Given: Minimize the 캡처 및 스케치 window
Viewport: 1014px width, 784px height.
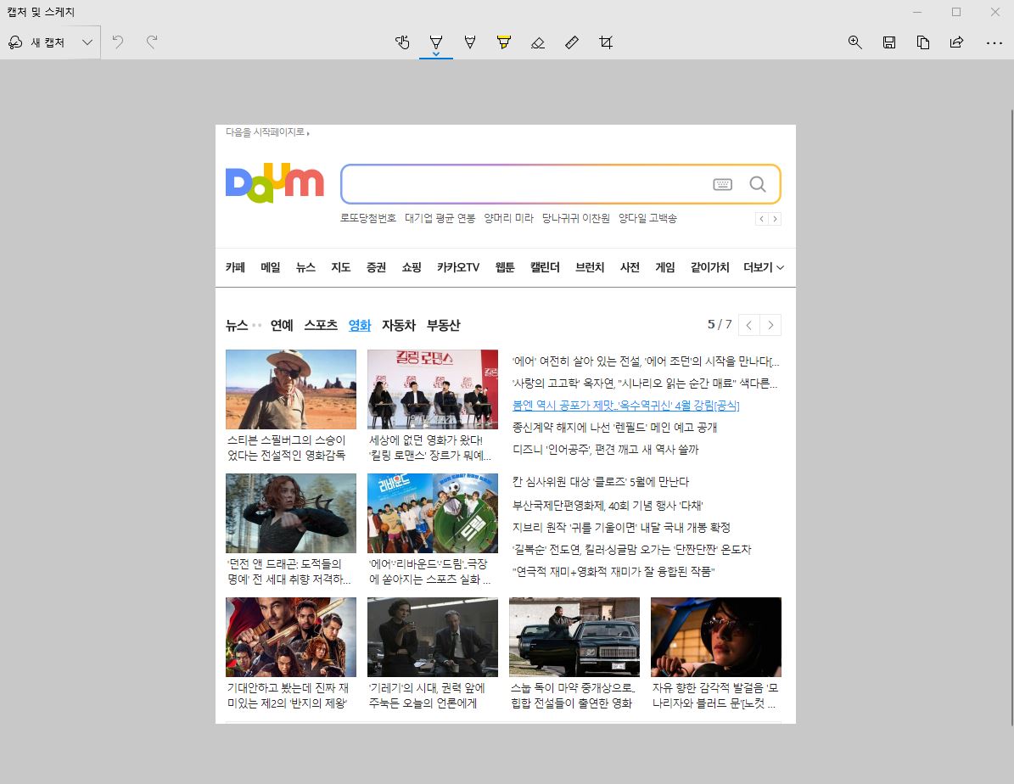Looking at the screenshot, I should tap(917, 12).
